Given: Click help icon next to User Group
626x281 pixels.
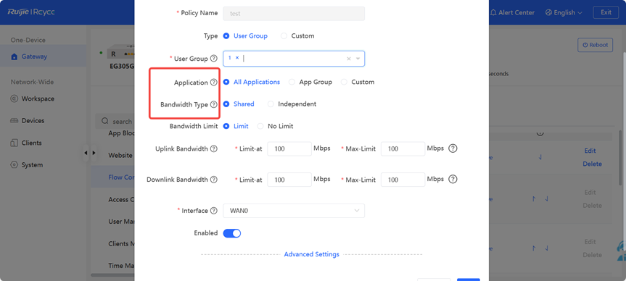Looking at the screenshot, I should click(214, 59).
